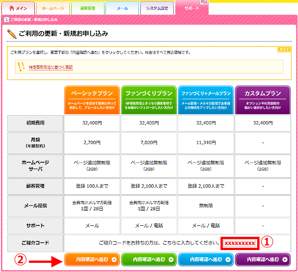Click the small icon in the pink breadcrumb bar

6,20
